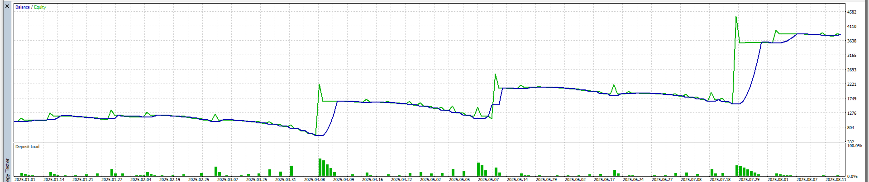The height and width of the screenshot is (182, 869).
Task: Click the 2025.04.16 date label
Action: click(x=372, y=180)
